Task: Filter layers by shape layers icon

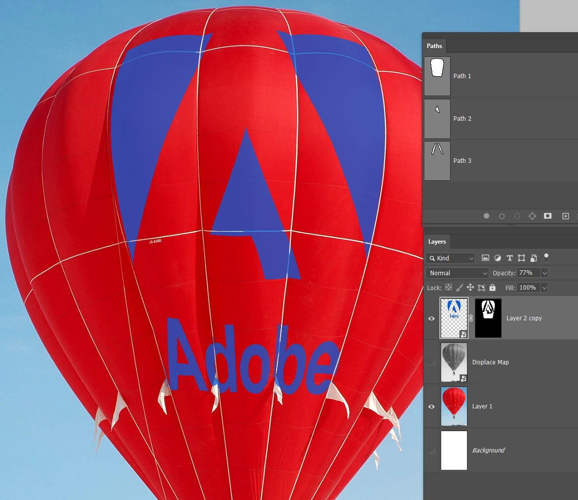Action: (521, 258)
